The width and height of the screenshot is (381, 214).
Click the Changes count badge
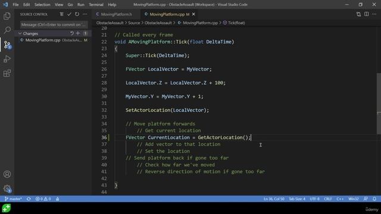[85, 33]
